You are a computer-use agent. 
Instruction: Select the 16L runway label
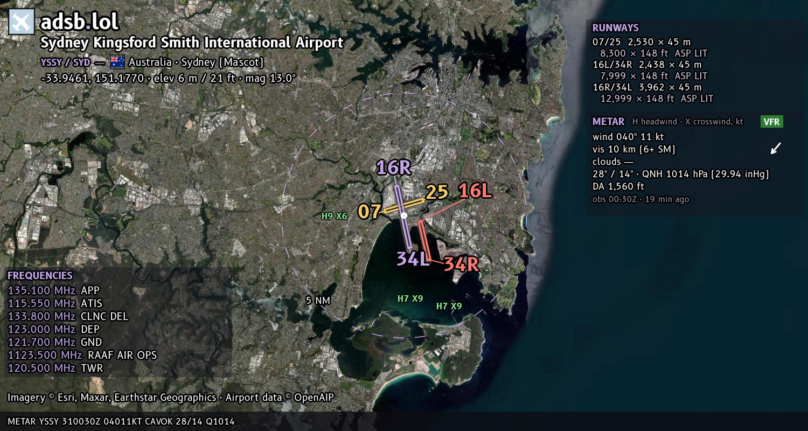(475, 191)
